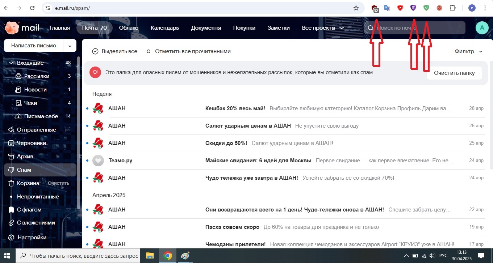Expand the compose button dropdown arrow
The height and width of the screenshot is (265, 493).
70,46
